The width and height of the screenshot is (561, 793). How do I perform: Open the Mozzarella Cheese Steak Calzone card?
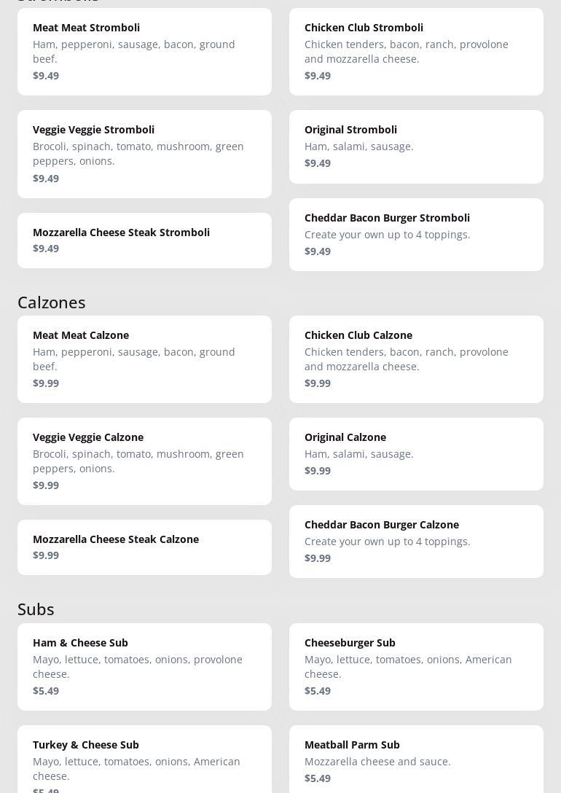(144, 547)
